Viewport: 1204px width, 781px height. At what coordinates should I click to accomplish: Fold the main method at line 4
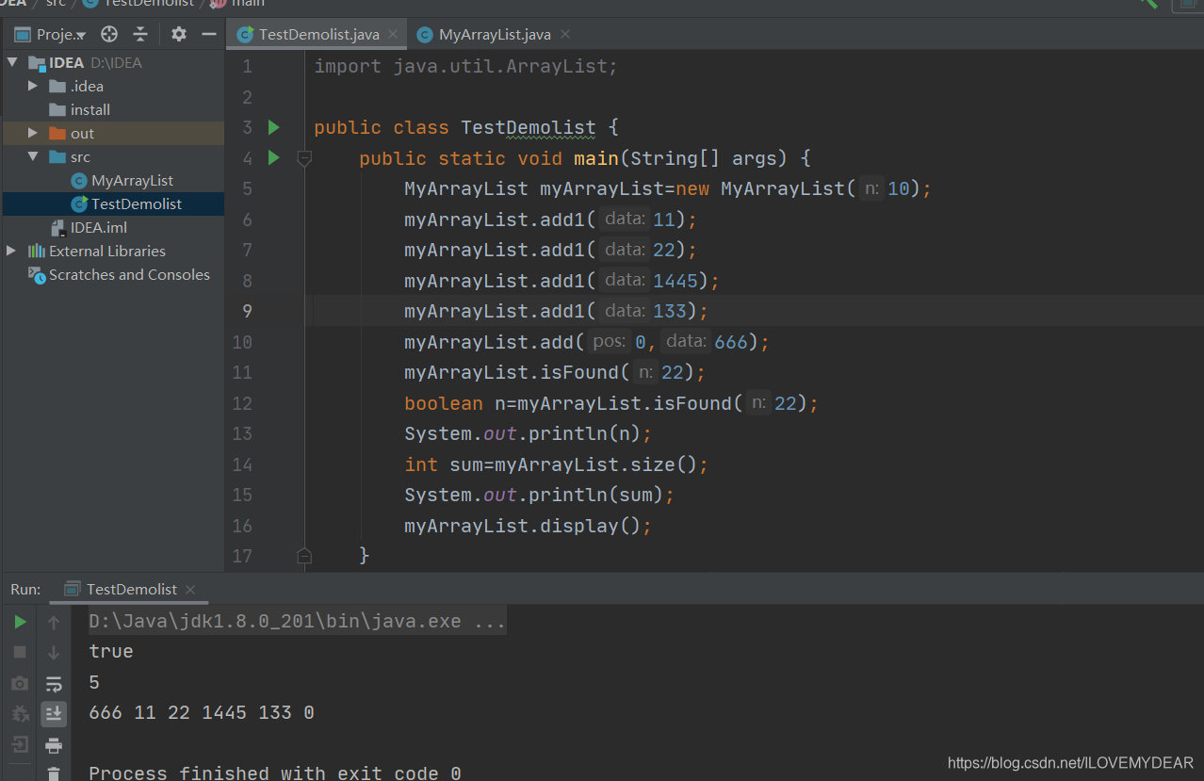tap(304, 157)
